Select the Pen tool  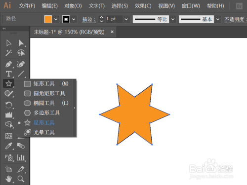(8, 64)
